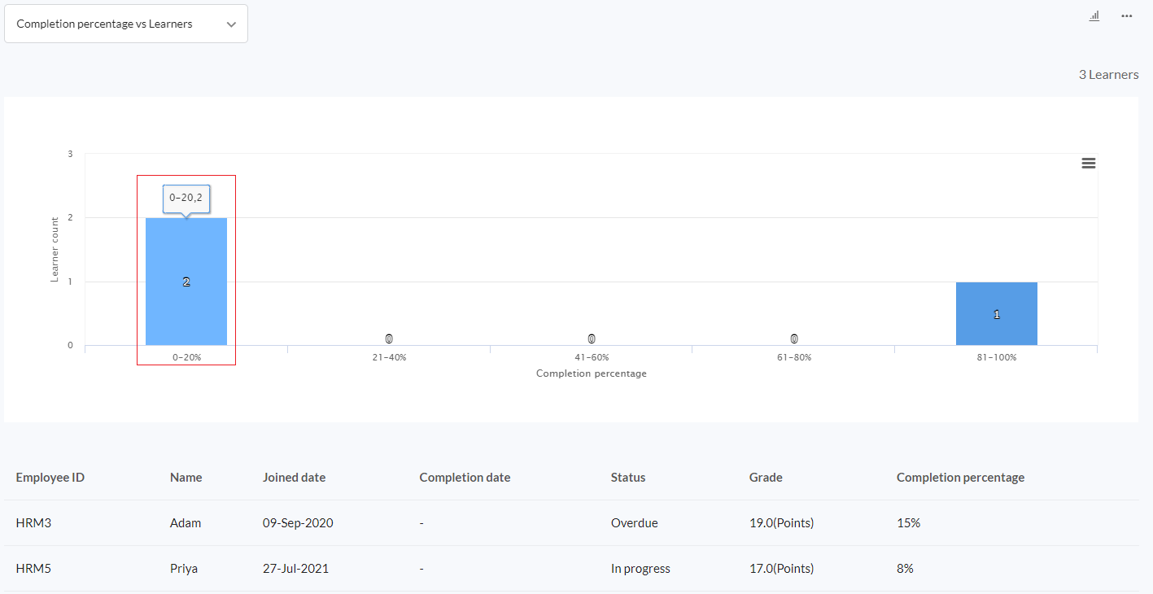Select the HRM3 employee ID cell
The image size is (1153, 594).
pyautogui.click(x=33, y=523)
